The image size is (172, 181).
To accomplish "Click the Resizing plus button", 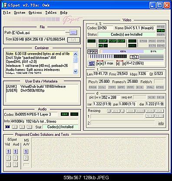I will tap(109, 111).
